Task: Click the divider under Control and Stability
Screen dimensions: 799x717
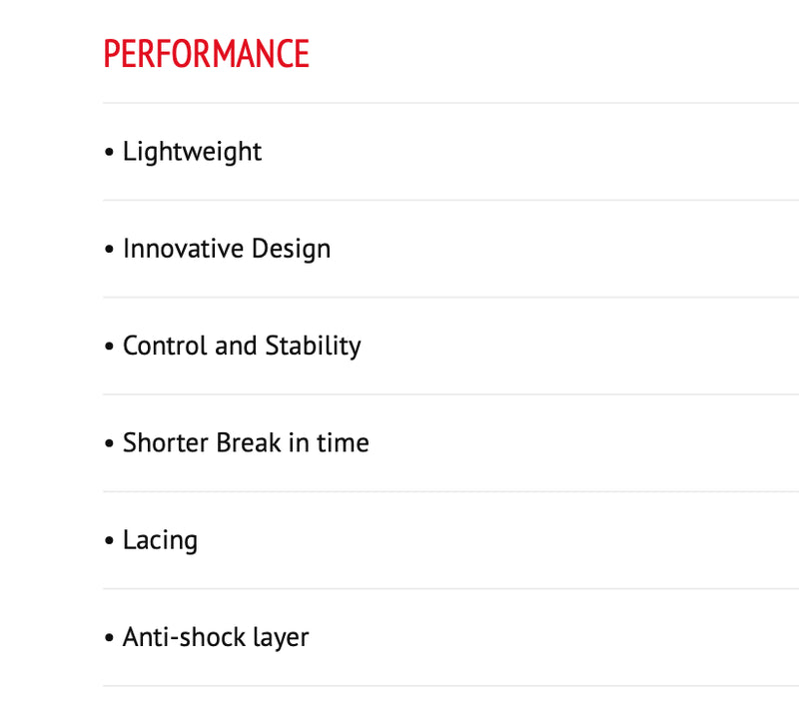Action: point(449,394)
